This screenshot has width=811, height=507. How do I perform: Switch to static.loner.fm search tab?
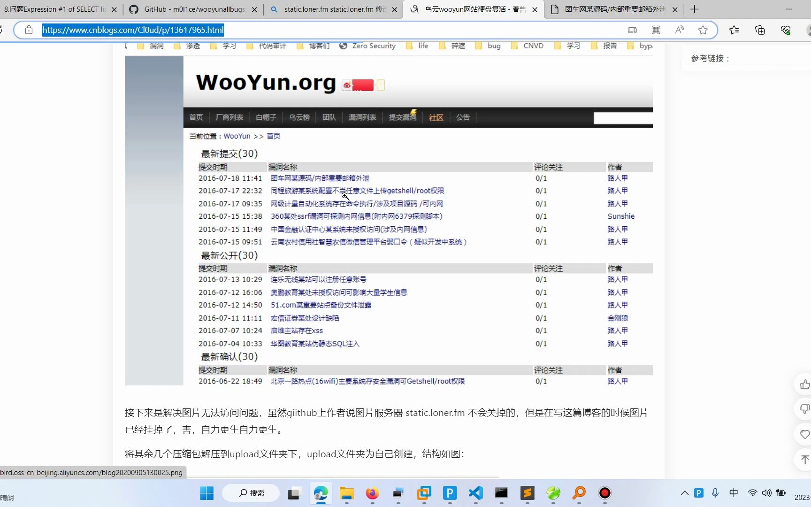click(333, 9)
